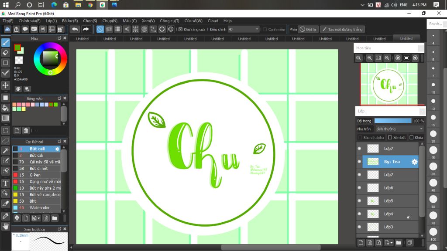Open the Tệp(F) menu
The height and width of the screenshot is (251, 447).
tap(8, 21)
